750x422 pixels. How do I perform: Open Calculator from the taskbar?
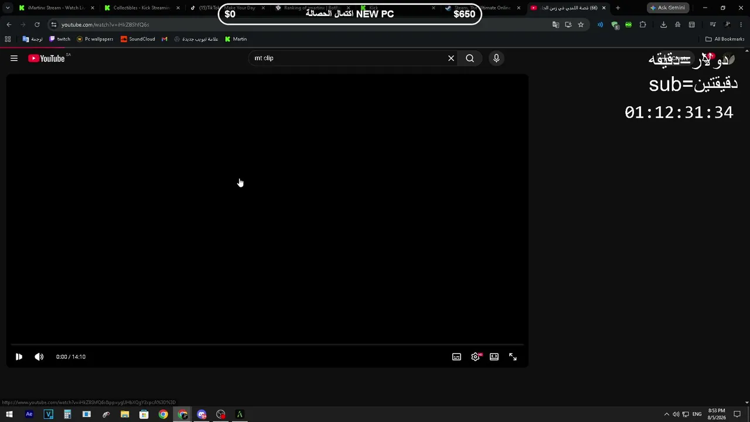pos(67,414)
